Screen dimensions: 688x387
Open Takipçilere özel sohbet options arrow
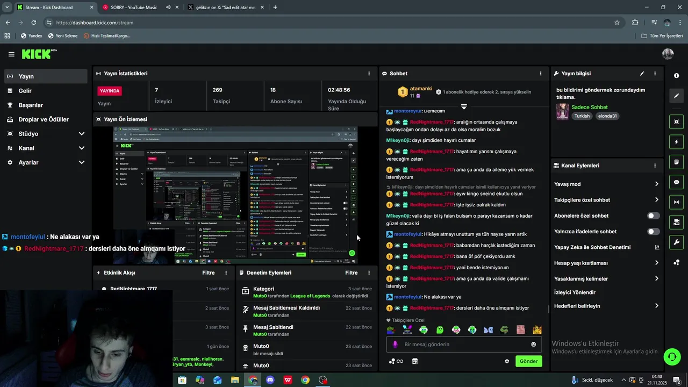(656, 200)
